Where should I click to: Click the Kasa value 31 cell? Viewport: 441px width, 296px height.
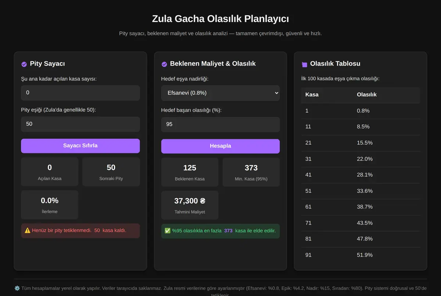click(x=327, y=159)
